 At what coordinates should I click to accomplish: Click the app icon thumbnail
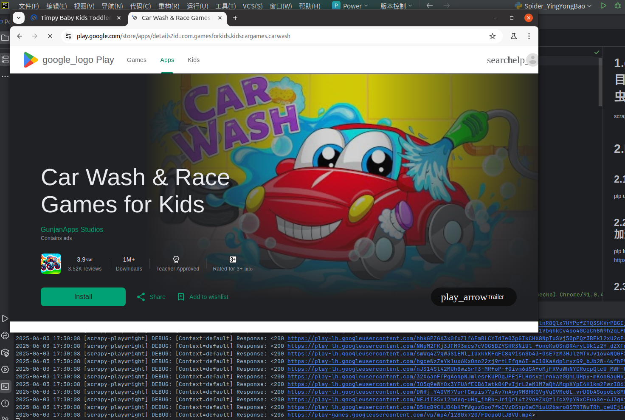(51, 264)
